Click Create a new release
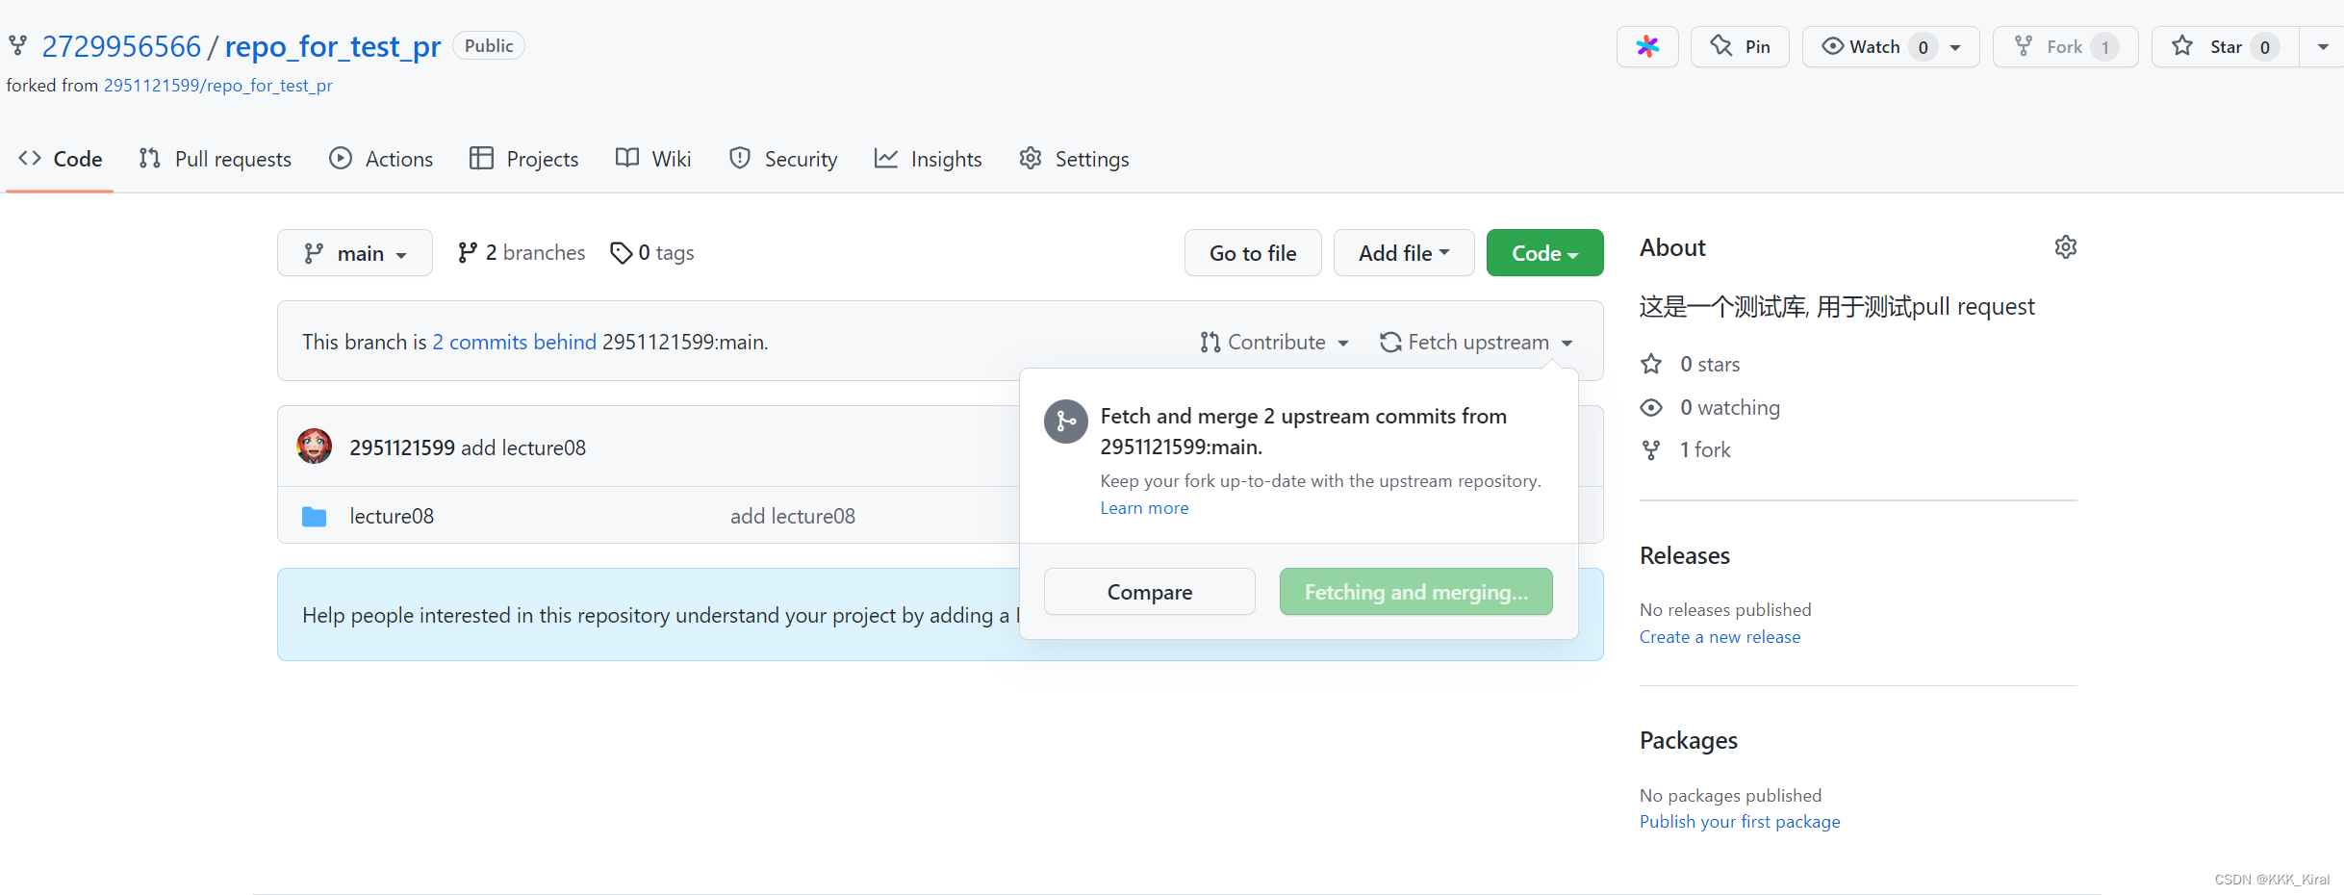The image size is (2344, 895). 1720,637
